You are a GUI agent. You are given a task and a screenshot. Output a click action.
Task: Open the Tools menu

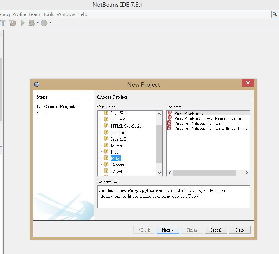48,14
